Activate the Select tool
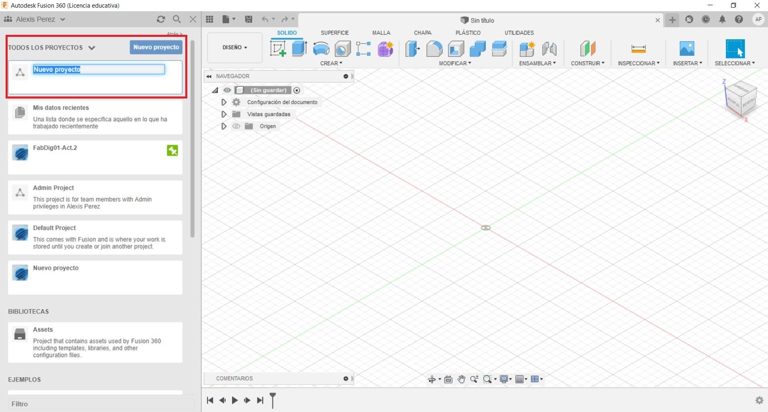The width and height of the screenshot is (768, 412). tap(735, 49)
